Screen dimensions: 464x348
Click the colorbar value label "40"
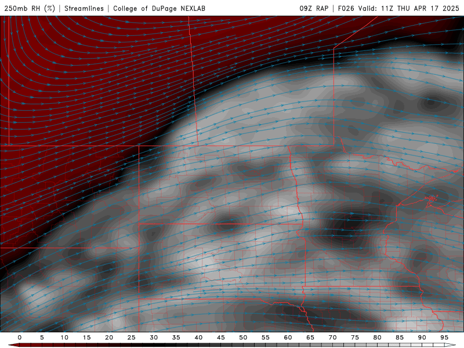point(198,338)
